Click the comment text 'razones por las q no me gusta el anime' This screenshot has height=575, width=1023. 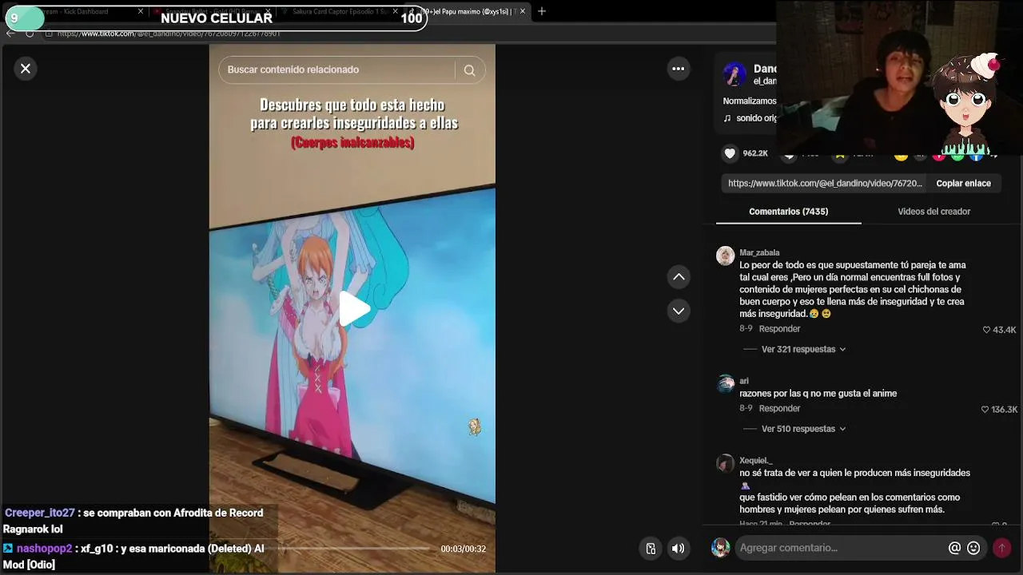[x=818, y=394]
